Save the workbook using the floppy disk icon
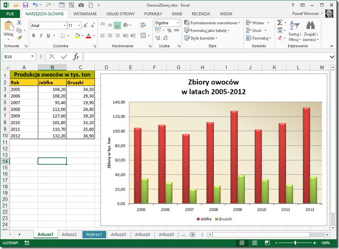 click(25, 5)
